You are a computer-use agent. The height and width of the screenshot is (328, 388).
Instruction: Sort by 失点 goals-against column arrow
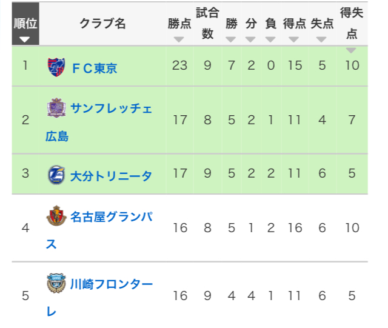[x=322, y=39]
